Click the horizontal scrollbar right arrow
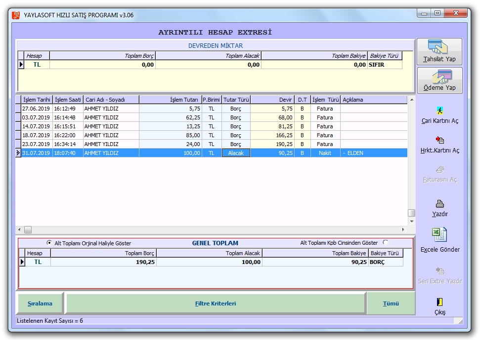The width and height of the screenshot is (480, 340). pos(403,229)
